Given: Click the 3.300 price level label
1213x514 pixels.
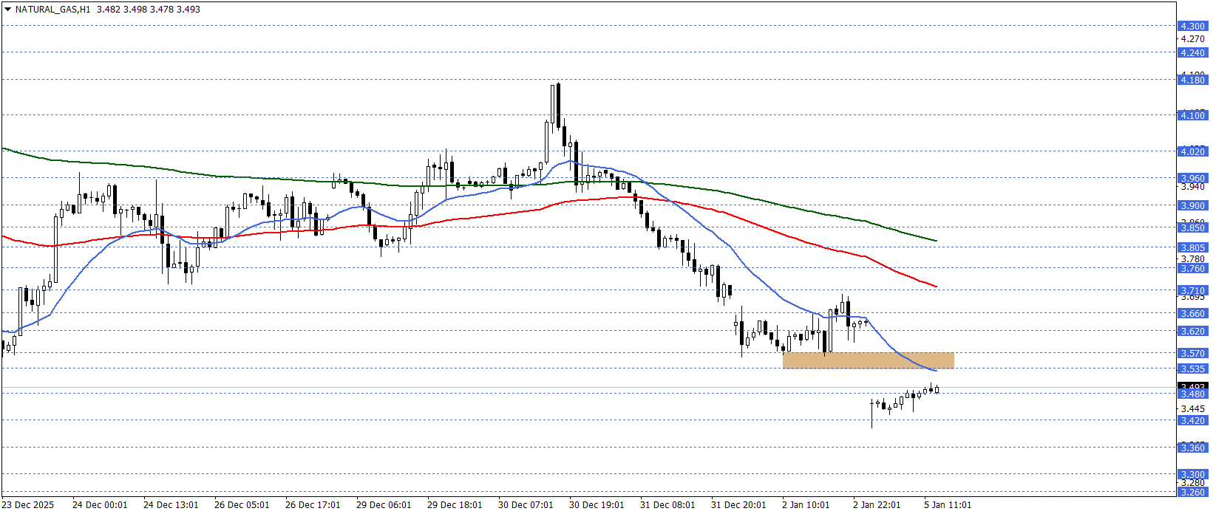Looking at the screenshot, I should pyautogui.click(x=1192, y=474).
